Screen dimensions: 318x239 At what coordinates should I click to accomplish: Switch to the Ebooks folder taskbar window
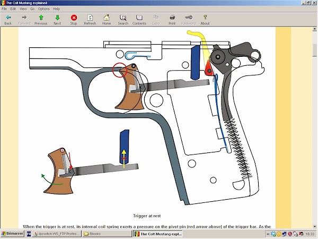point(107,234)
